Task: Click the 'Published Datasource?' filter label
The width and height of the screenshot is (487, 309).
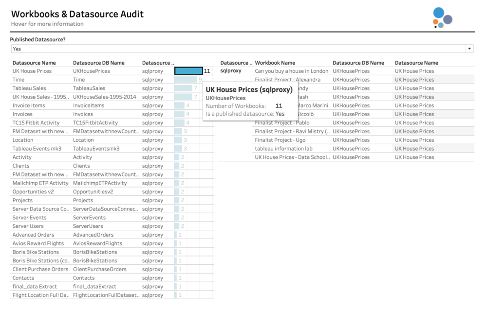Action: pos(37,40)
